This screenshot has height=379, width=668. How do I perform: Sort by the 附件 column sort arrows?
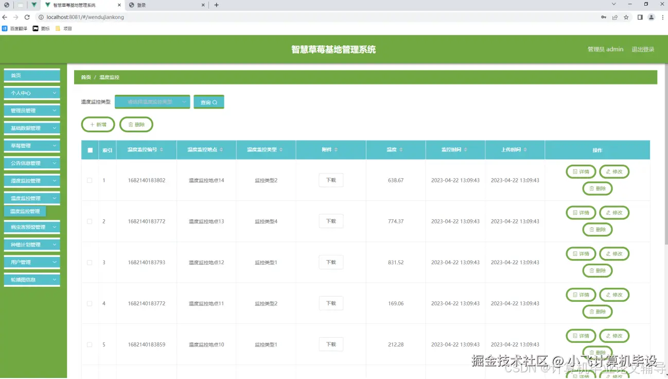pos(336,150)
